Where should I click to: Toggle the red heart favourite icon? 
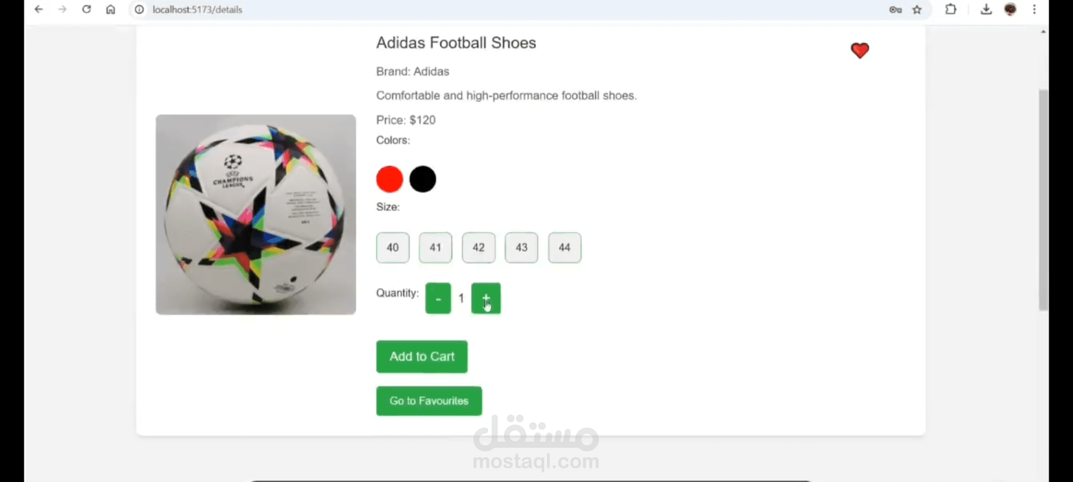[x=860, y=51]
